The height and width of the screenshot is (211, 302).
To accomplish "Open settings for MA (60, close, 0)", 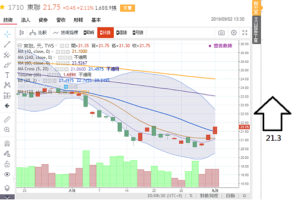I will tap(62, 63).
